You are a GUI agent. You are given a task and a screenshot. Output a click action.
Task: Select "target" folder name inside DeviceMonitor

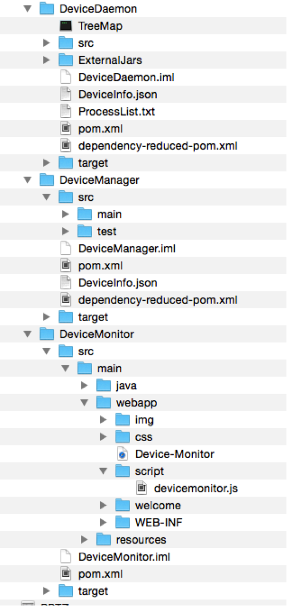point(93,591)
